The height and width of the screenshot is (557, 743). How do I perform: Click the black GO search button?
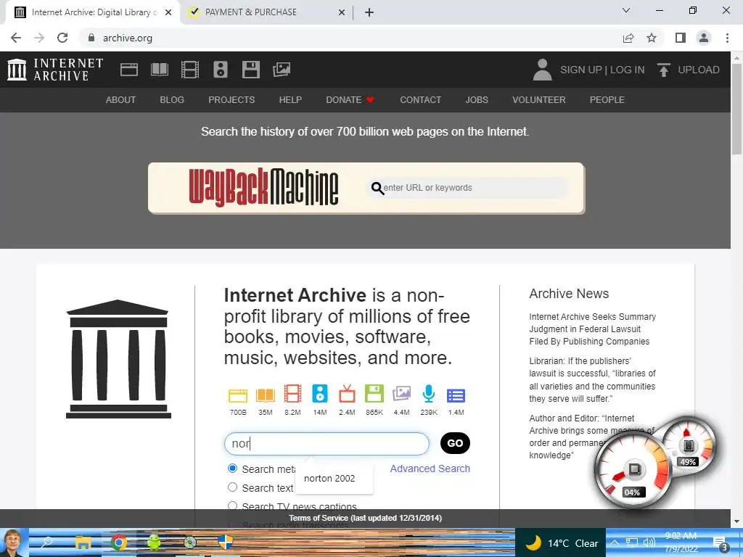pos(455,443)
